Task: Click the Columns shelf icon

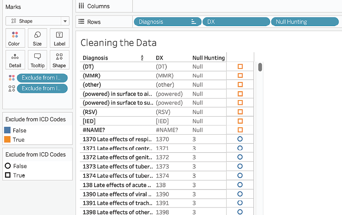Action: click(81, 6)
